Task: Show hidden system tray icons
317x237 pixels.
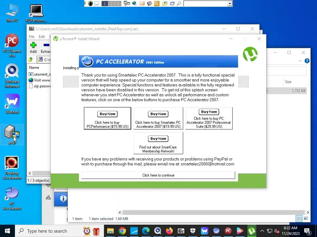Action: click(x=262, y=231)
